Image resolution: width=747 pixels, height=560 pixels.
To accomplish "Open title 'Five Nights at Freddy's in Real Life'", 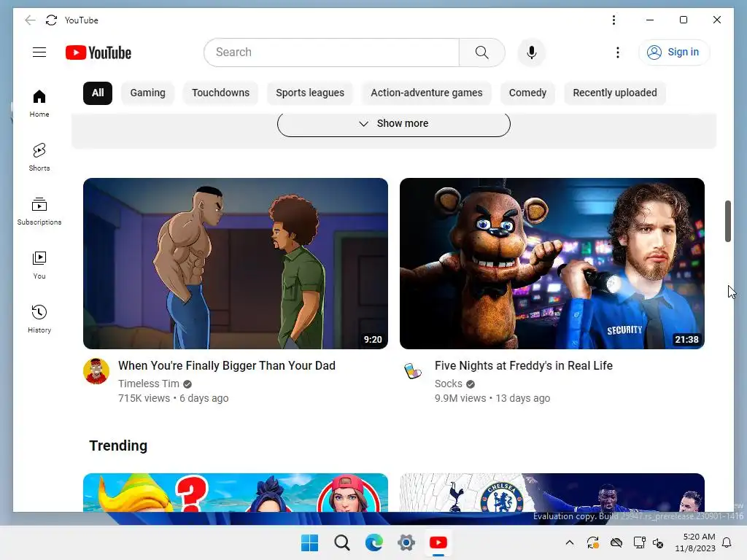I will (x=524, y=366).
